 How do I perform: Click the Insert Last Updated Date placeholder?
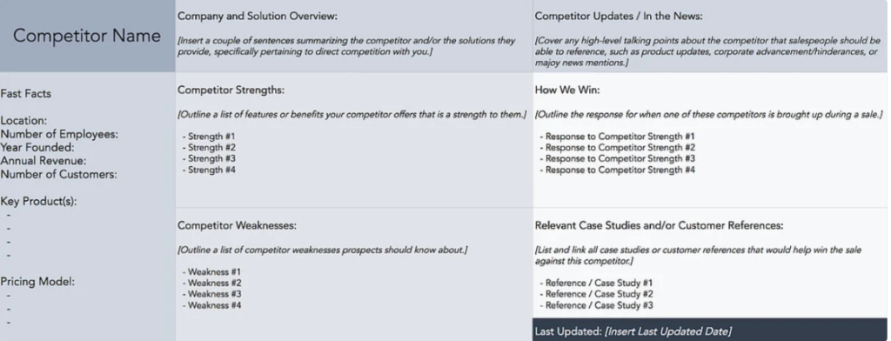pos(668,331)
